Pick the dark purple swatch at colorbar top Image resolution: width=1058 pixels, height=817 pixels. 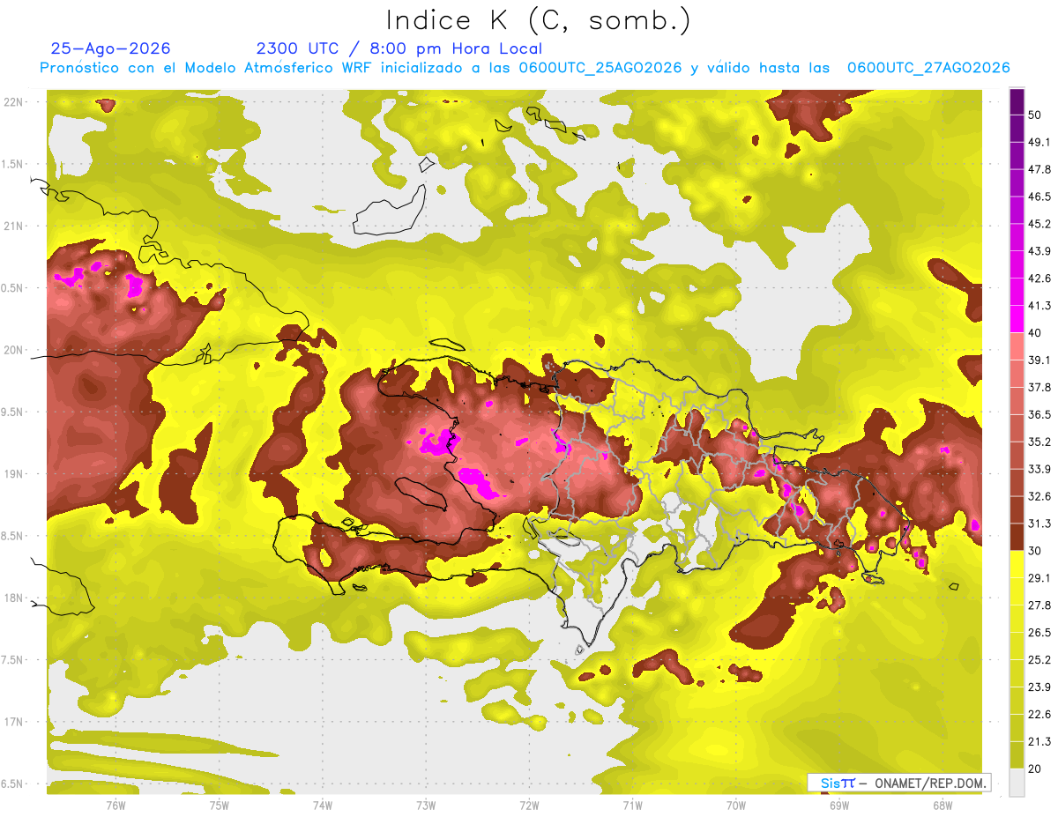click(x=1017, y=103)
